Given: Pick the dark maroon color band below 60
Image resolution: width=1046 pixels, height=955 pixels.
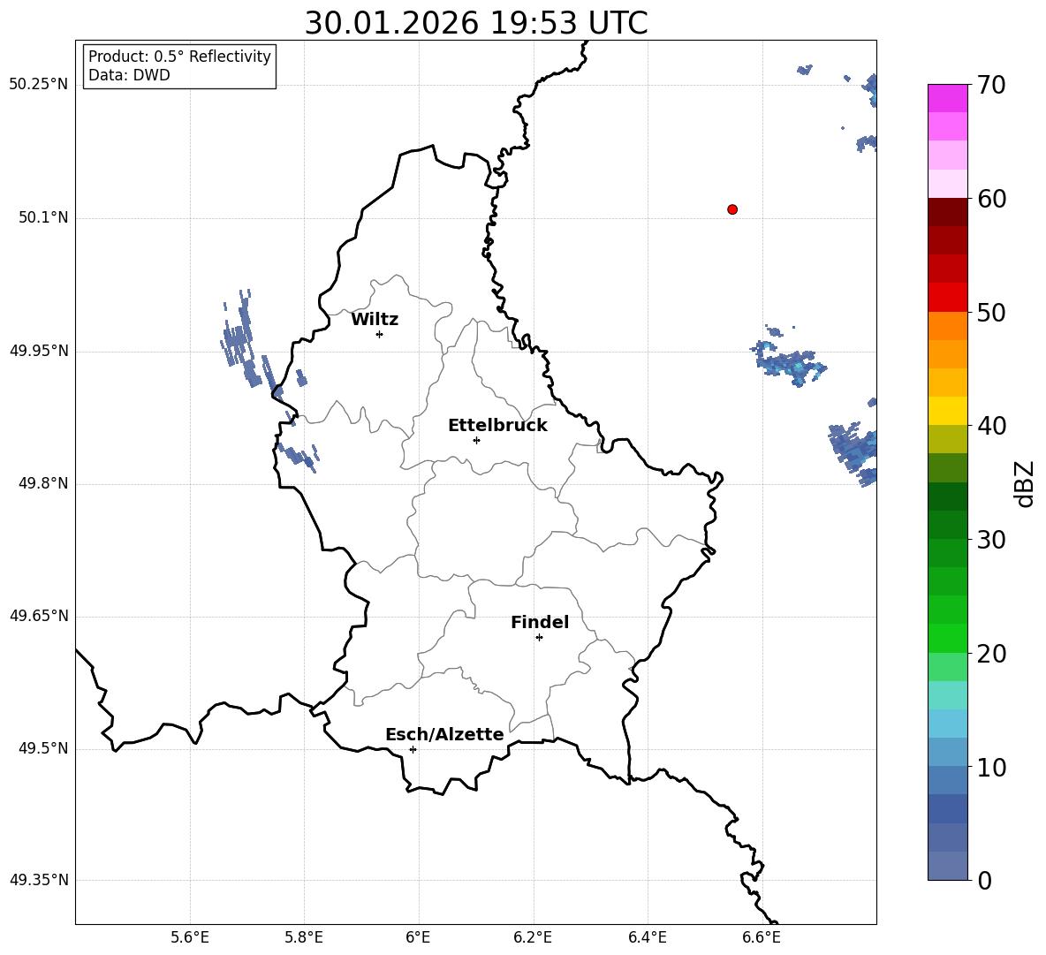Looking at the screenshot, I should (x=948, y=212).
